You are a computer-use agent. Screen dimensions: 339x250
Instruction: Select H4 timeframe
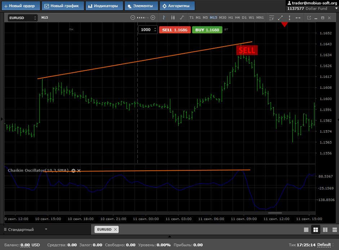click(237, 18)
